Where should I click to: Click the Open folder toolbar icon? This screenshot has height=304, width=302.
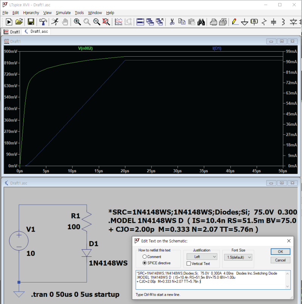19,22
